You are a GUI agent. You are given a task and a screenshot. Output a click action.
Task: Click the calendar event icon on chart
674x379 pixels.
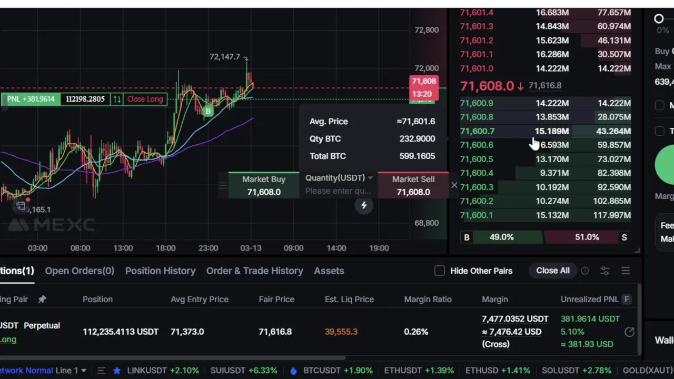[21, 205]
